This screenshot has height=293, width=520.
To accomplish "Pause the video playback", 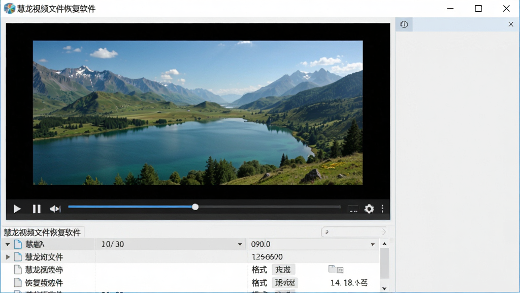I will (x=37, y=209).
